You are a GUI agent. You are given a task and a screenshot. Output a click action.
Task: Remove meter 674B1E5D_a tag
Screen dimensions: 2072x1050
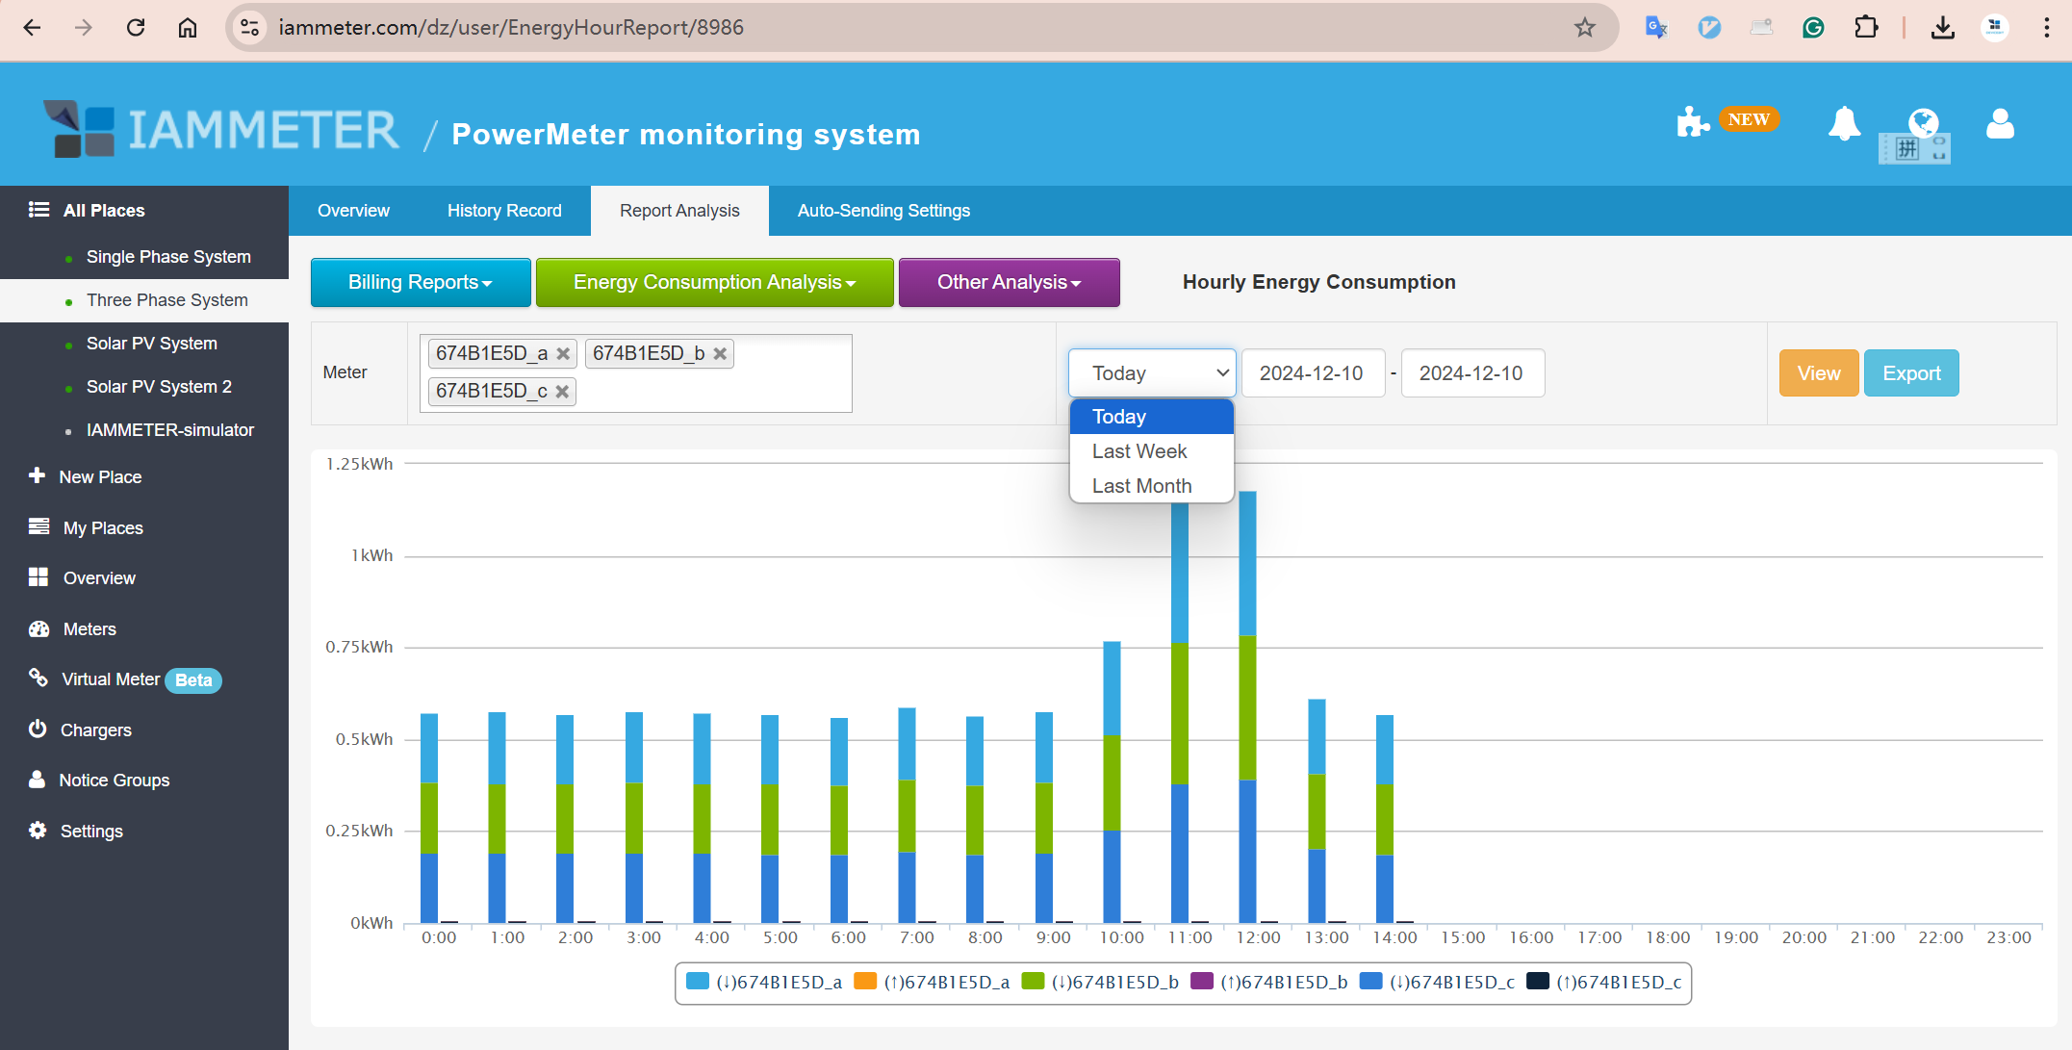pos(563,354)
